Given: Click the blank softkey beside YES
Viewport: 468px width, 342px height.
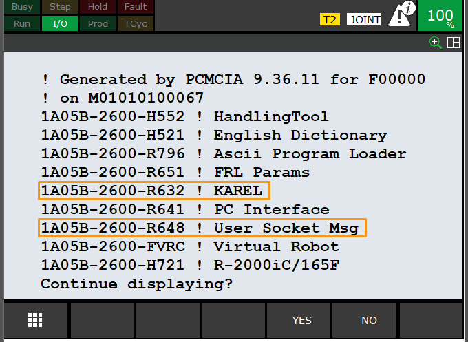Looking at the screenshot, I should 236,320.
